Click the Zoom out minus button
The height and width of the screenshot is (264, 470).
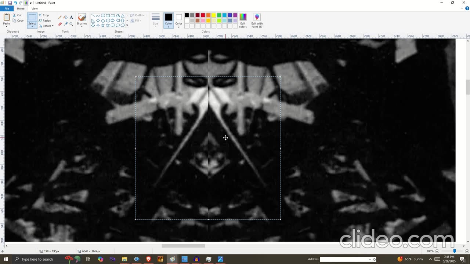coord(437,251)
